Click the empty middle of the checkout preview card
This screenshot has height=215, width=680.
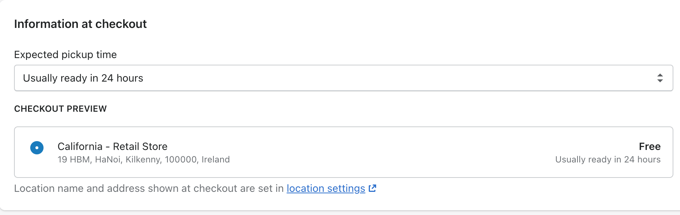369,153
